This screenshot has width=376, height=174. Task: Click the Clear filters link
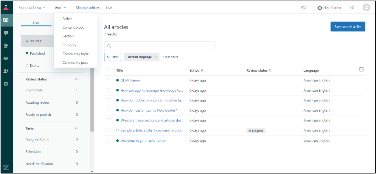tap(171, 57)
